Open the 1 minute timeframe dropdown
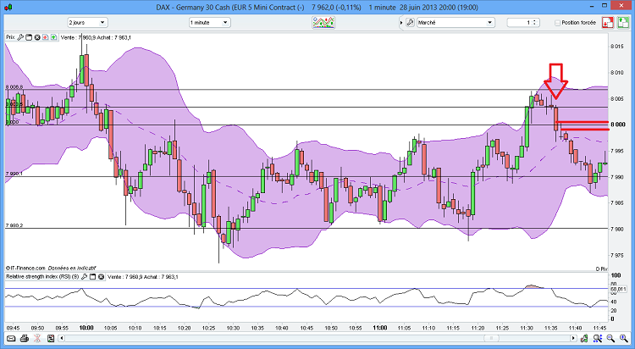635x349 pixels. [x=210, y=23]
